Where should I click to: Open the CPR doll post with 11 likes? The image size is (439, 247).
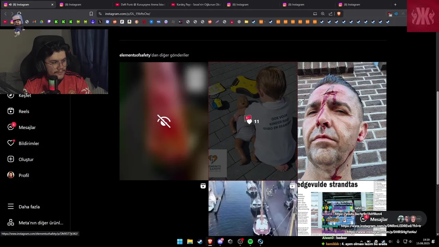(x=253, y=121)
